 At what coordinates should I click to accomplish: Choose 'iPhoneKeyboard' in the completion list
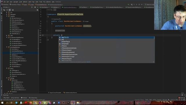(x=106, y=52)
